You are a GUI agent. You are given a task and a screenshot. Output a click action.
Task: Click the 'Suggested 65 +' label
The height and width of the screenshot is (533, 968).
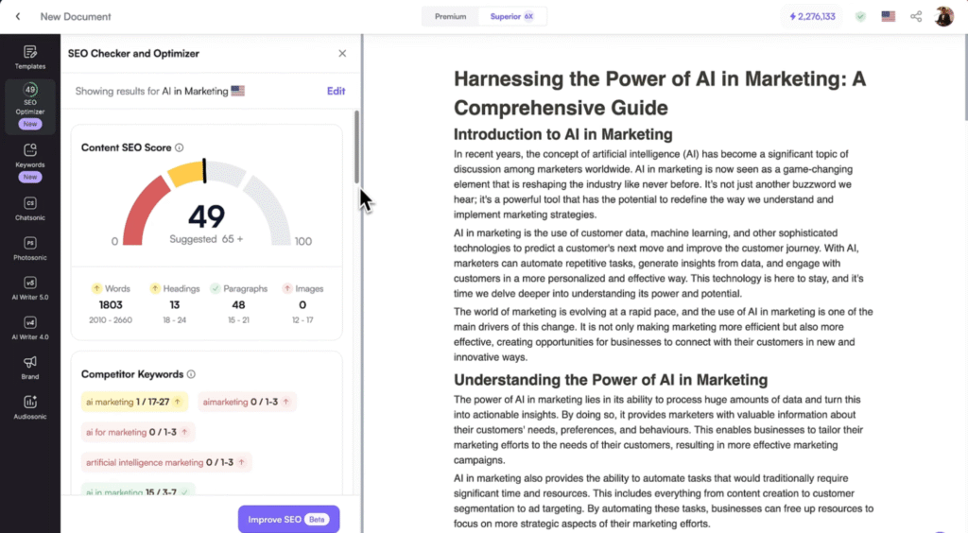(206, 239)
